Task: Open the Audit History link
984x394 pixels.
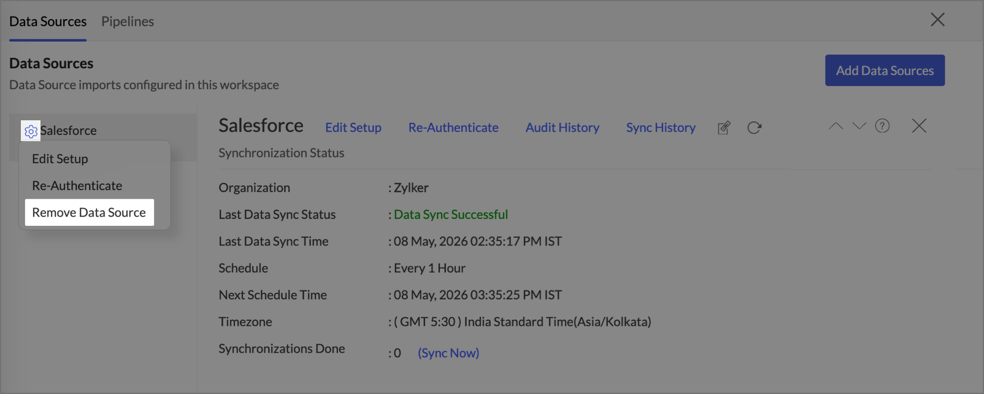Action: point(563,128)
